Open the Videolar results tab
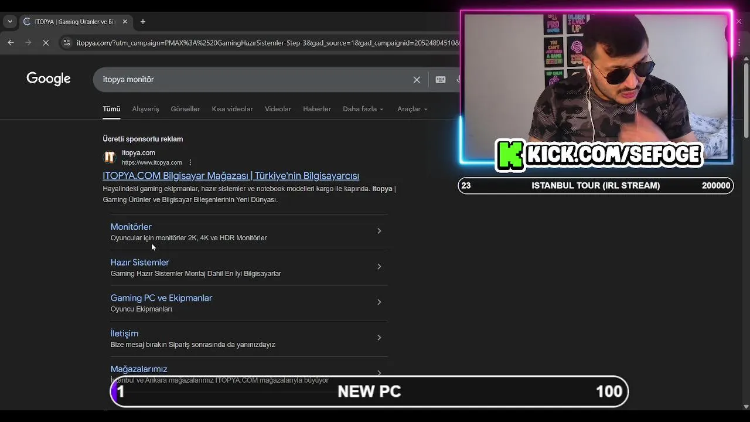The height and width of the screenshot is (422, 750). click(x=278, y=109)
